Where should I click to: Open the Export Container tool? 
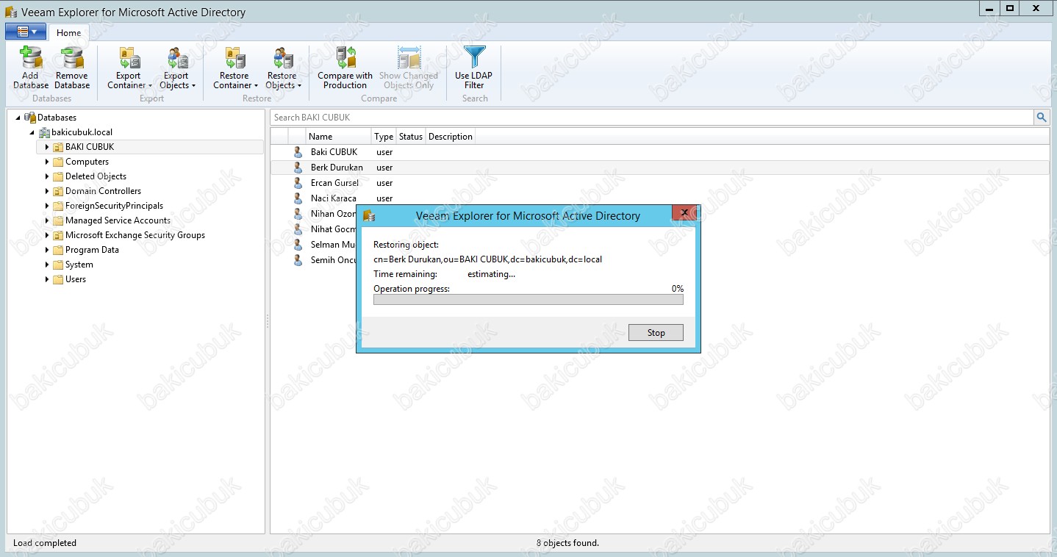129,68
